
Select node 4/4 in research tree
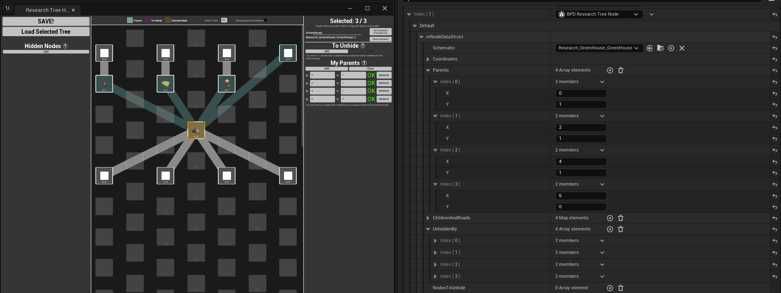pyautogui.click(x=227, y=176)
